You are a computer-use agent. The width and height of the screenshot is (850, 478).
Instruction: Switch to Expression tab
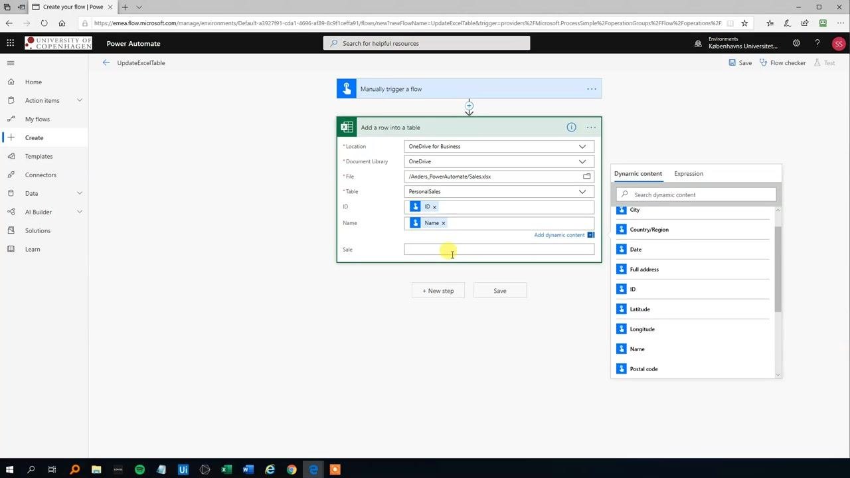[689, 174]
